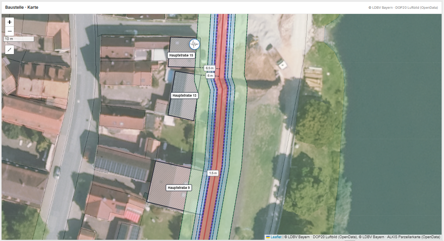Click the Baustelle · Karte panel title

[x=22, y=8]
